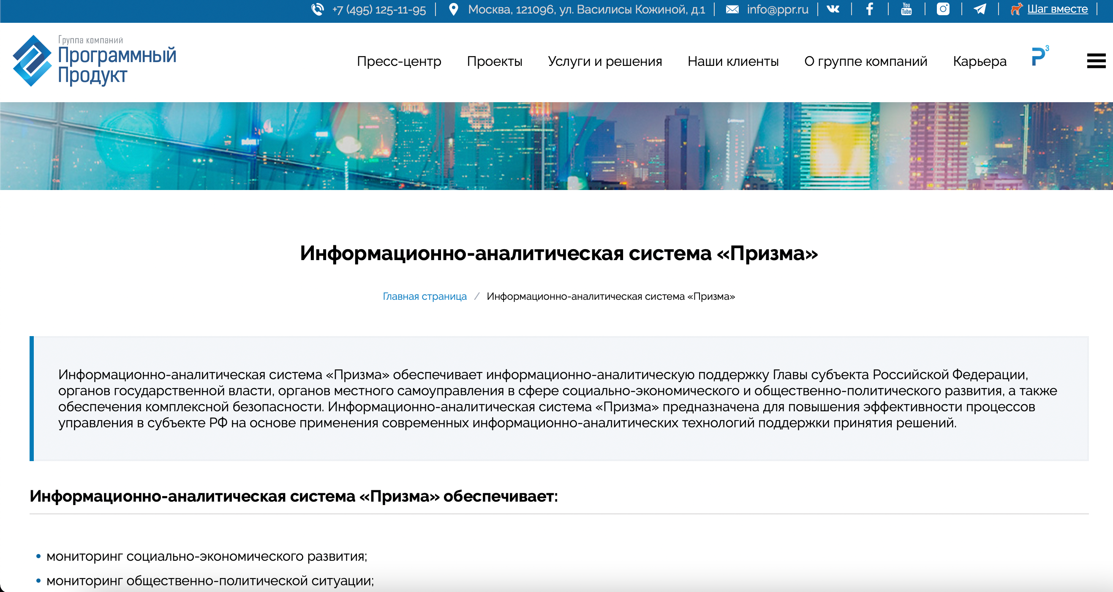This screenshot has height=592, width=1113.
Task: Open the Услуги и решения menu
Action: pyautogui.click(x=604, y=61)
